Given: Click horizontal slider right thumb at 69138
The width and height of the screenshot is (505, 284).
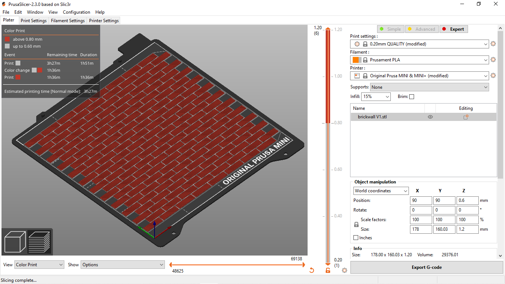Looking at the screenshot, I should coord(304,265).
